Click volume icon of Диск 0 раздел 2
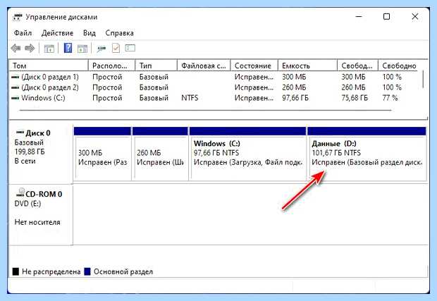437x301 pixels. 15,87
